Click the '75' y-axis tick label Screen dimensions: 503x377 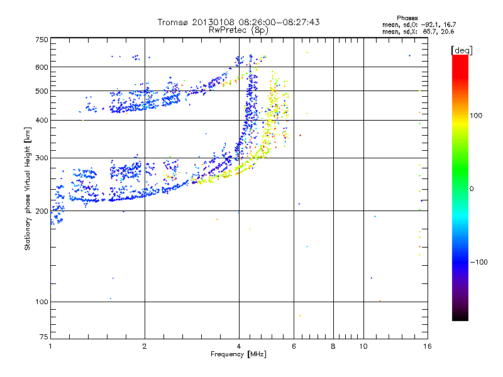click(43, 337)
